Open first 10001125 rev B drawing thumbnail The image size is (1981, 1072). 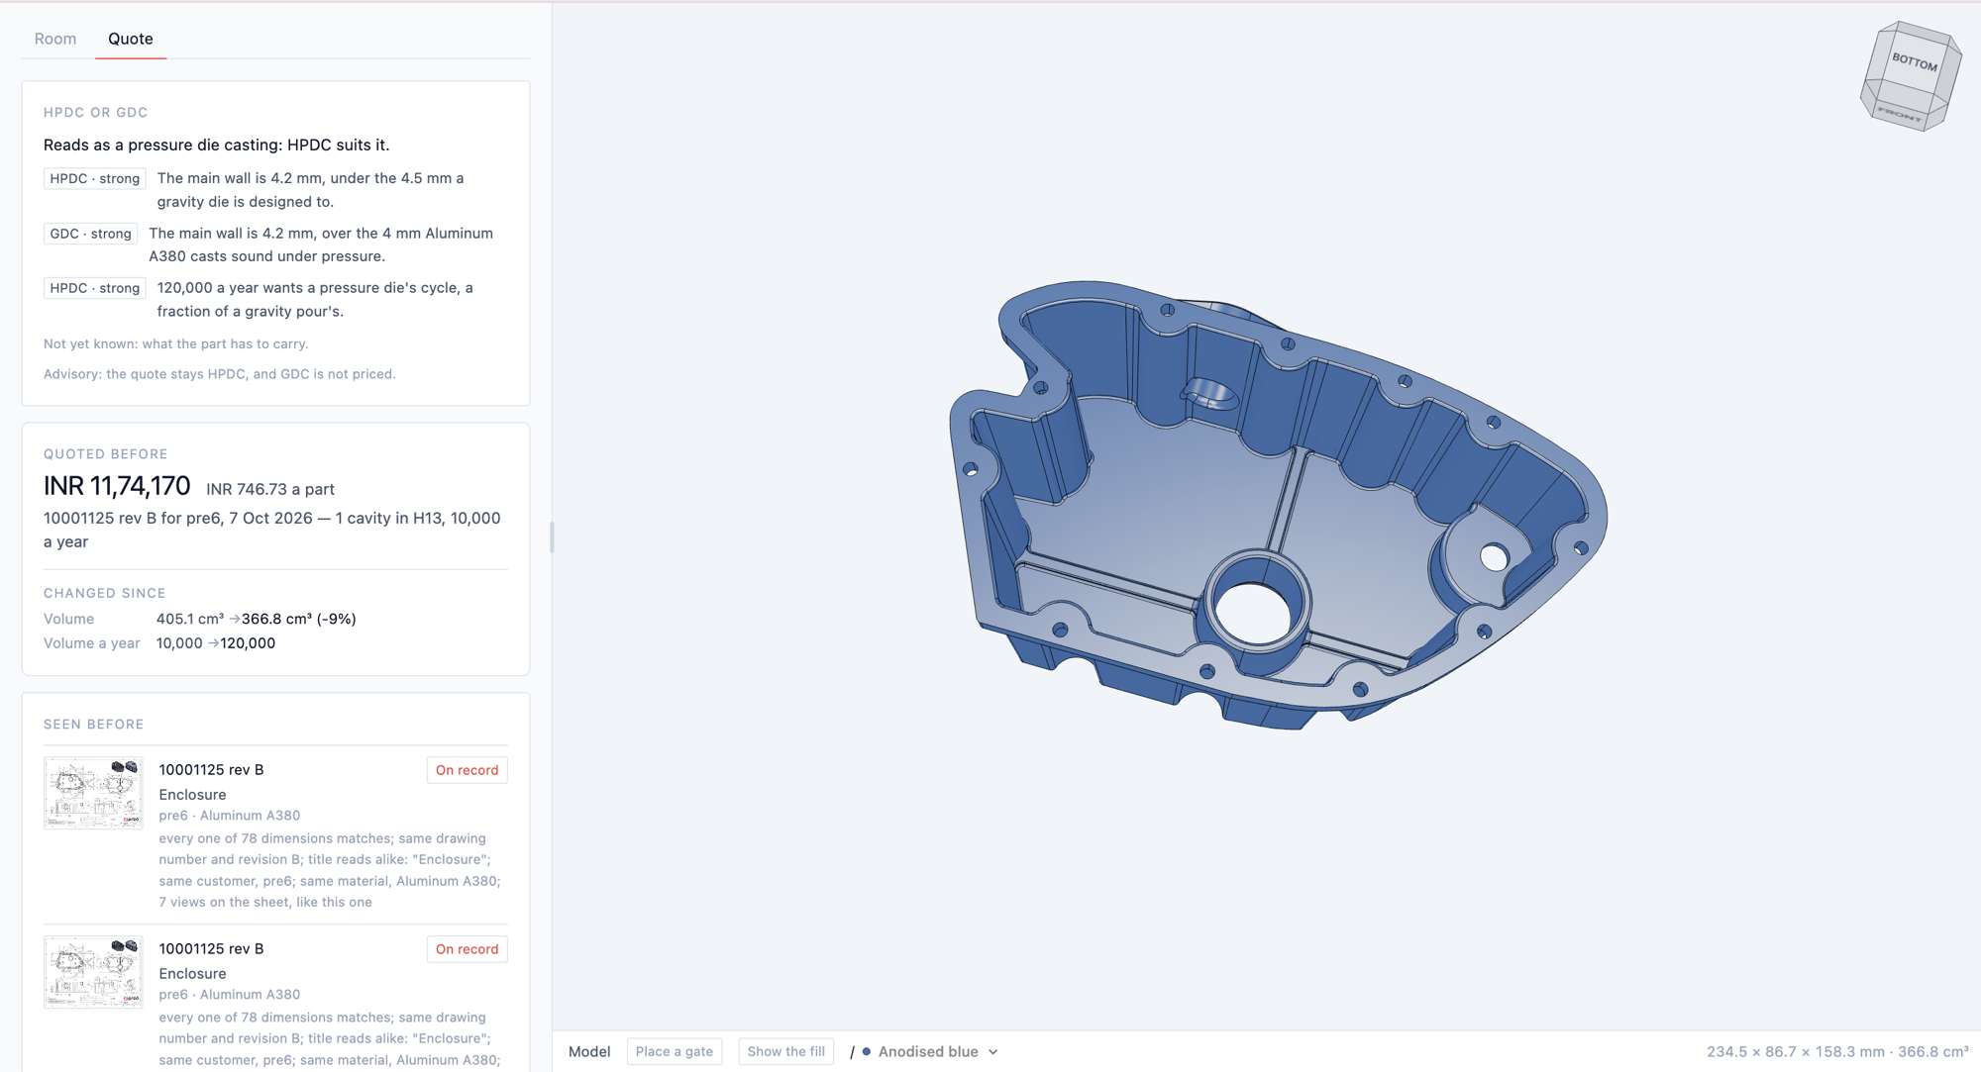point(93,793)
